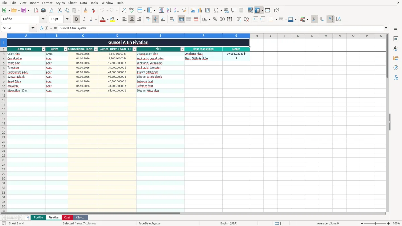Open the font name dropdown list
Screen dimensions: 402x226
pos(43,19)
